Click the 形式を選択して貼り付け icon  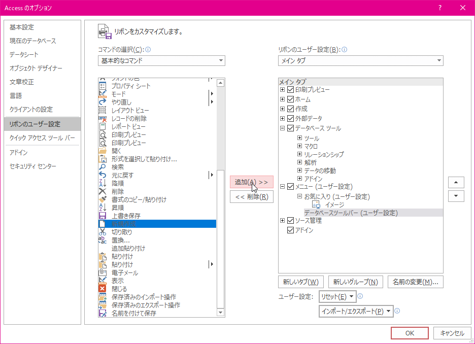point(103,159)
